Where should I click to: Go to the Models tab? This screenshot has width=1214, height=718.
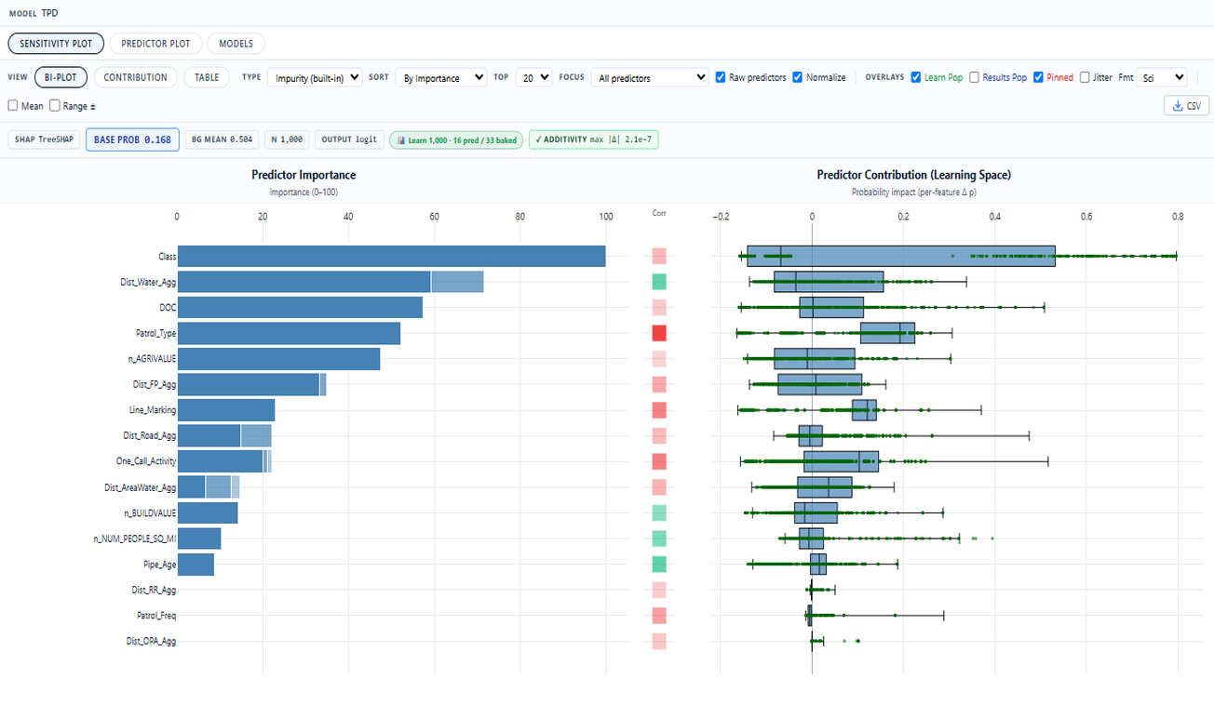[x=236, y=44]
